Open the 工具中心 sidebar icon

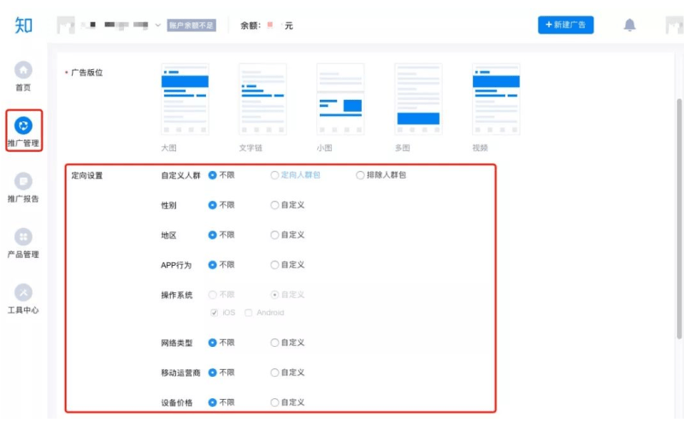(x=23, y=292)
